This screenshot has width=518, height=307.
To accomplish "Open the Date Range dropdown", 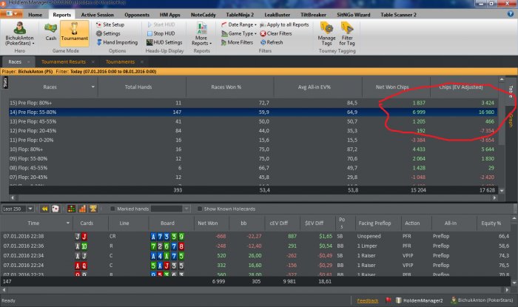I will [239, 24].
